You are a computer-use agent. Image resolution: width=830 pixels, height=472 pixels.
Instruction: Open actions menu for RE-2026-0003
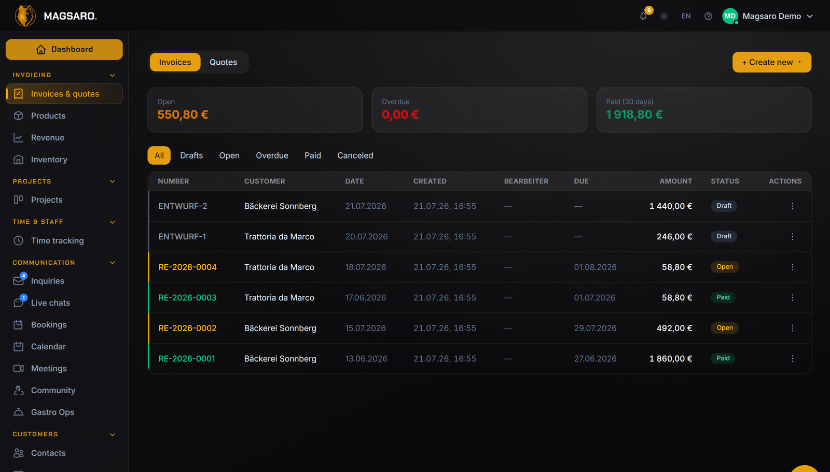[x=792, y=297]
